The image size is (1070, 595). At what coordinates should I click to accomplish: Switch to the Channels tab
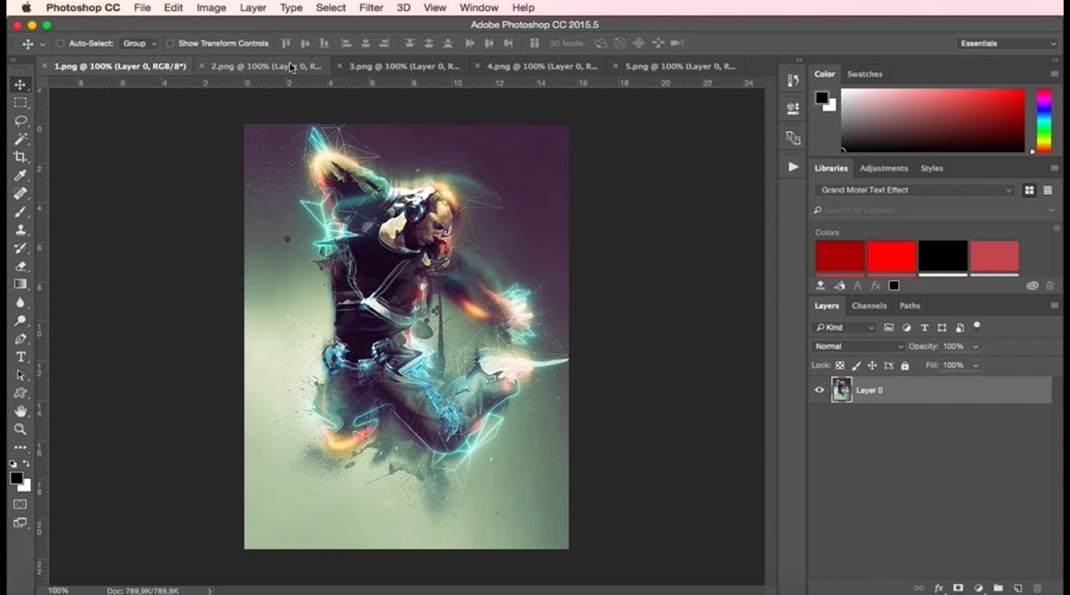point(868,306)
